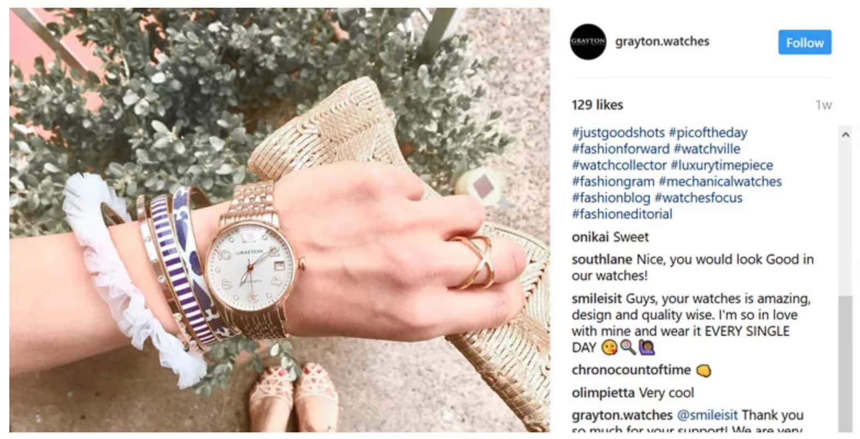
Task: Open commenter smileisit's profile
Action: [x=596, y=299]
